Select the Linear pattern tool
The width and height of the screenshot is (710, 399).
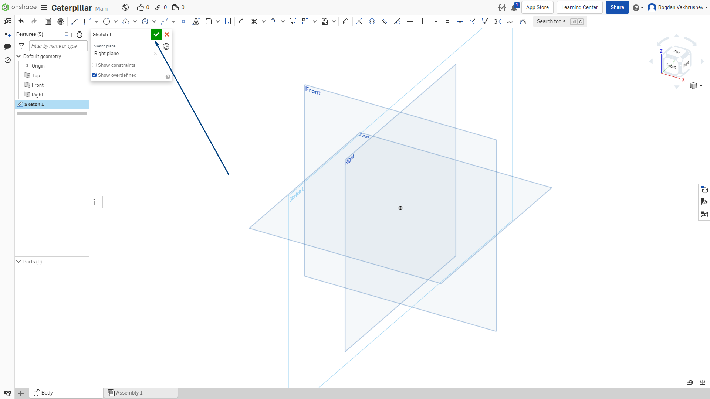coord(305,21)
